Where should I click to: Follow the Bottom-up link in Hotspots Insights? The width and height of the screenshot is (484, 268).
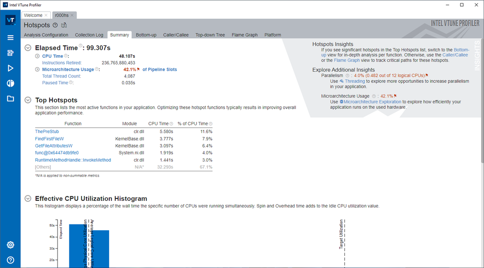pos(461,50)
